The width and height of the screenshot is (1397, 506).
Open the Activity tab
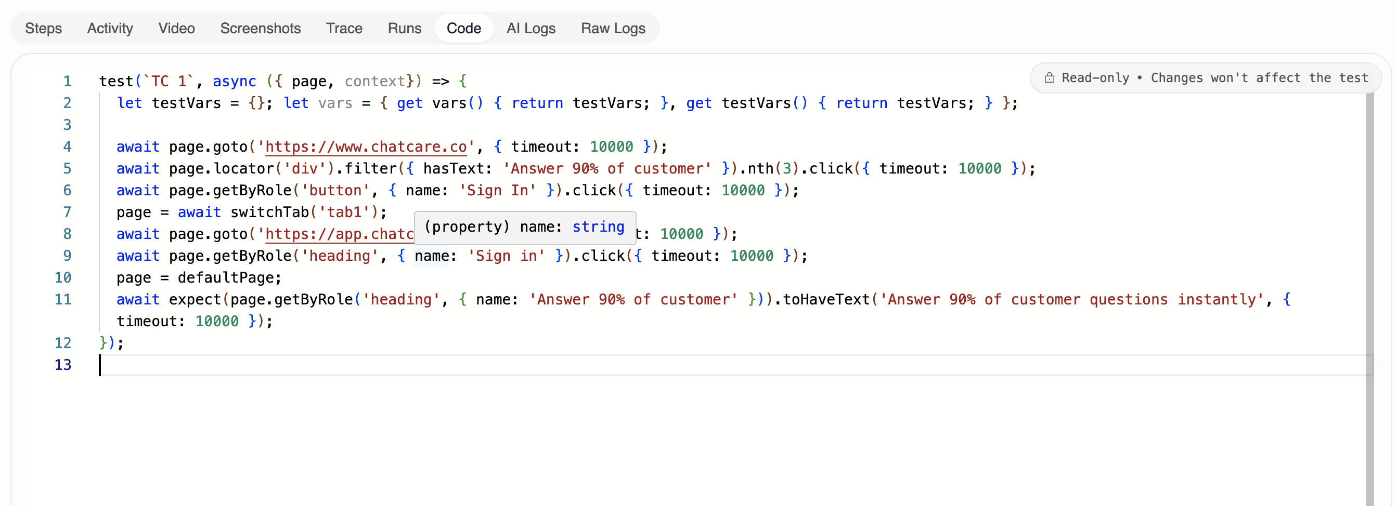110,28
